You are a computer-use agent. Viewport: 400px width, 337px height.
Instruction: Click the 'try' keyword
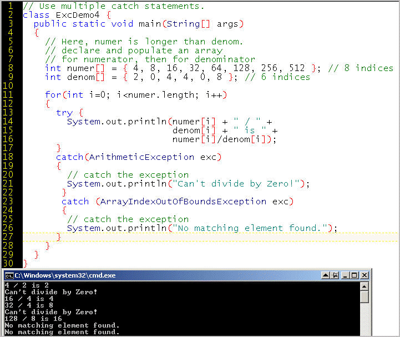coord(64,113)
